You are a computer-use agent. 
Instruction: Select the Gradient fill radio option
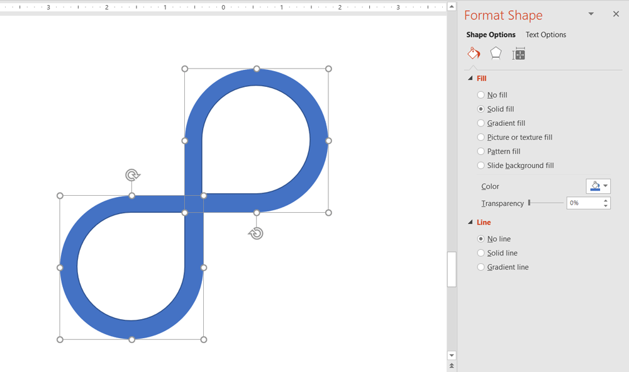point(481,123)
